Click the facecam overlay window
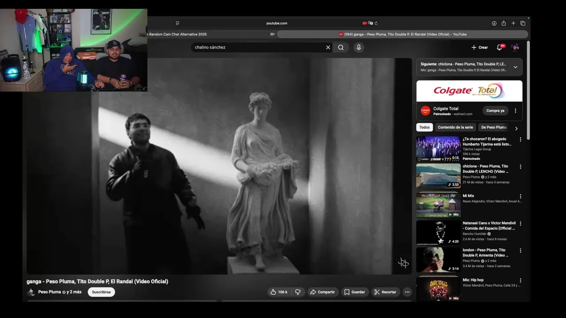 73,50
